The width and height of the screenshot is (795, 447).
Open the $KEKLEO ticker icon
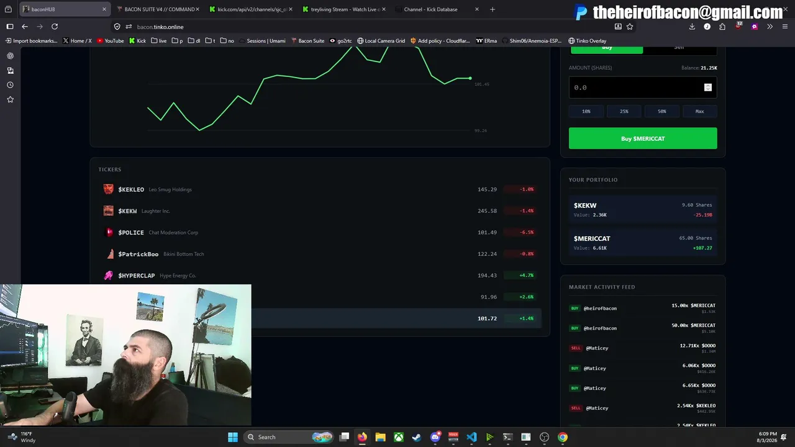[x=109, y=189]
